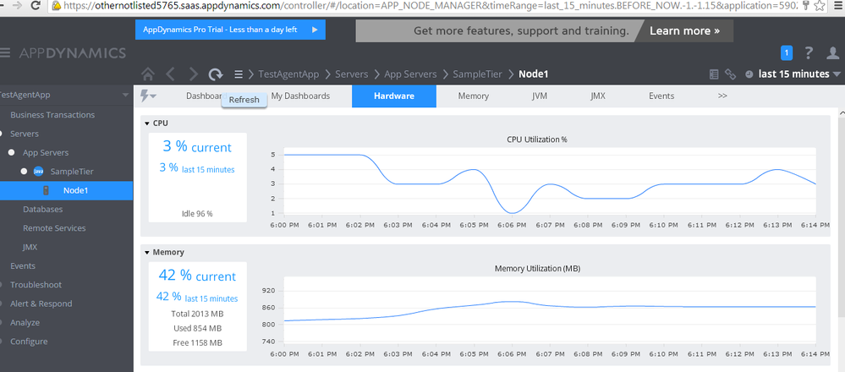Viewport: 845px width, 372px height.
Task: Collapse the App Servers tree node
Action: click(11, 153)
